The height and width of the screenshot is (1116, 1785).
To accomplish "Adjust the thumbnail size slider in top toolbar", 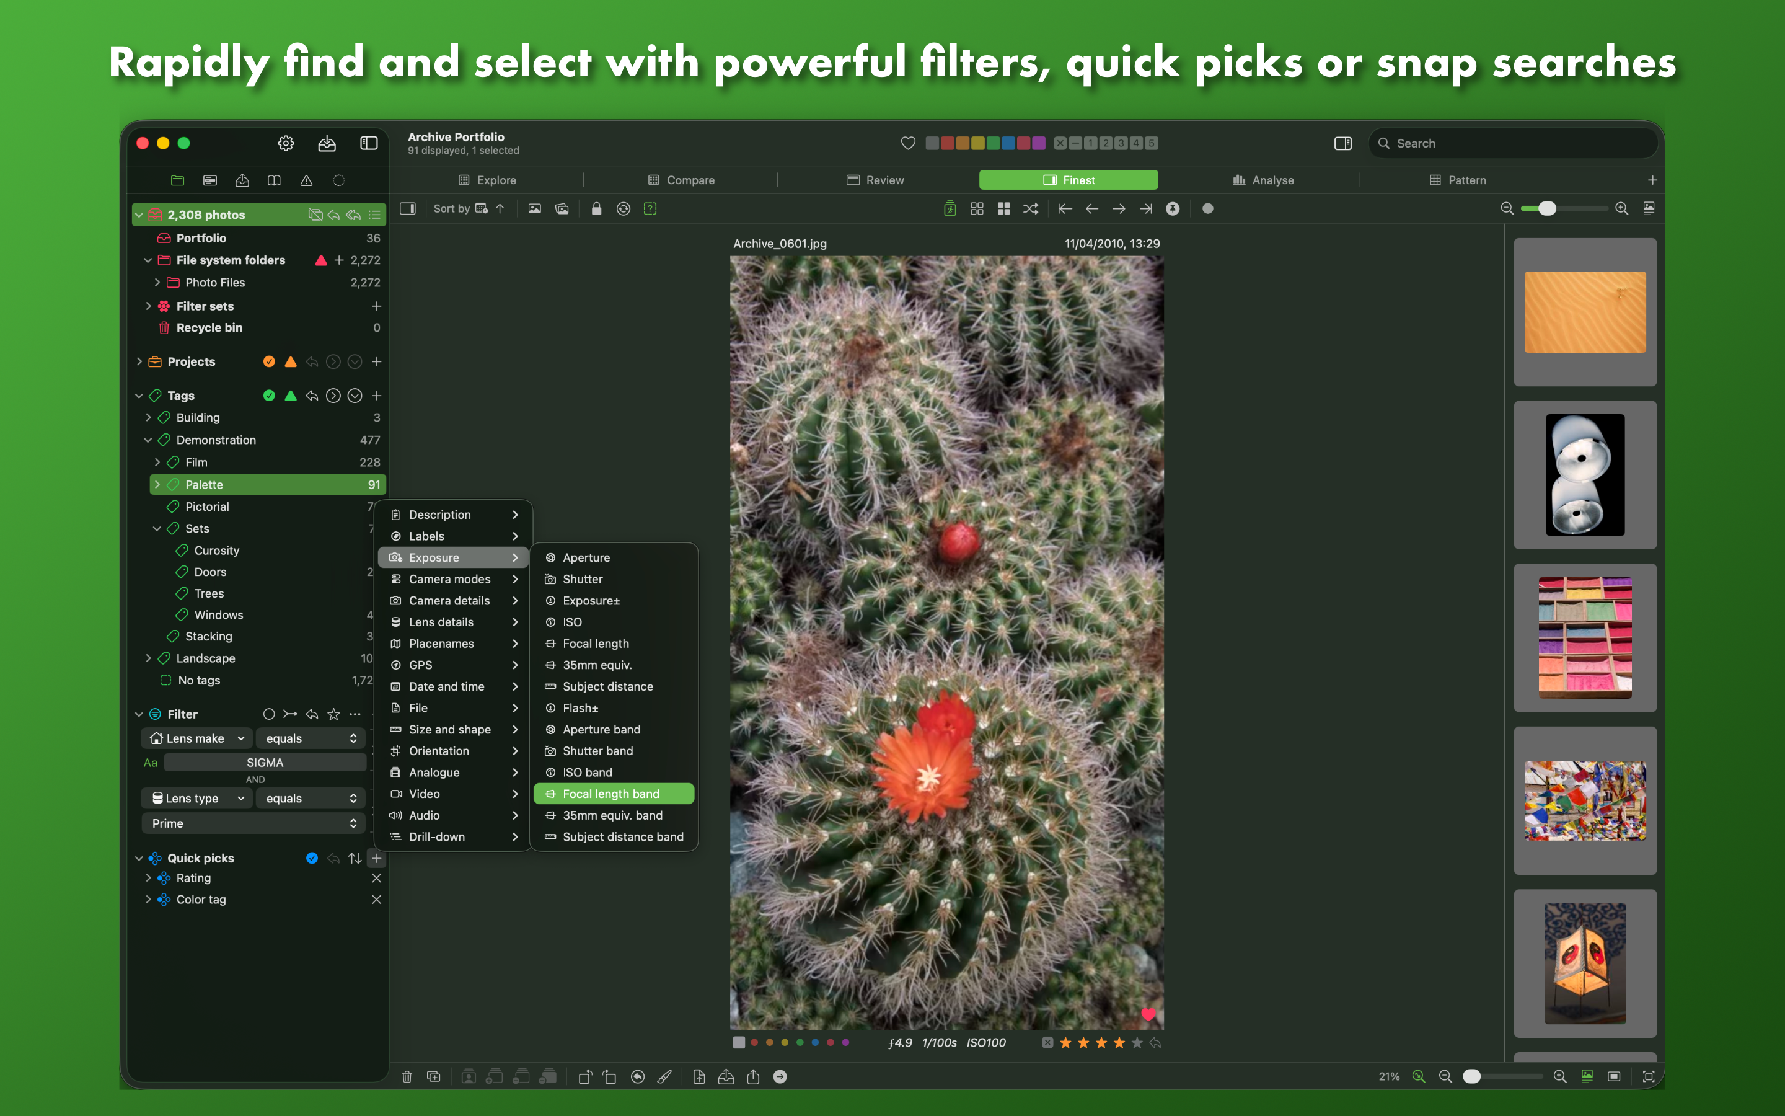I will point(1564,209).
